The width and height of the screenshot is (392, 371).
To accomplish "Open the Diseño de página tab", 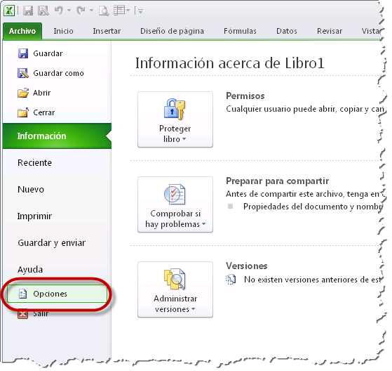I will pyautogui.click(x=172, y=31).
